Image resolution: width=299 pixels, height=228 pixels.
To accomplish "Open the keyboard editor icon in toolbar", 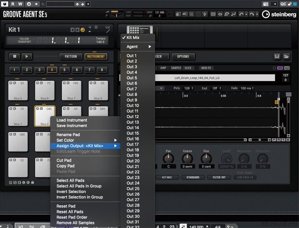I will click(213, 14).
